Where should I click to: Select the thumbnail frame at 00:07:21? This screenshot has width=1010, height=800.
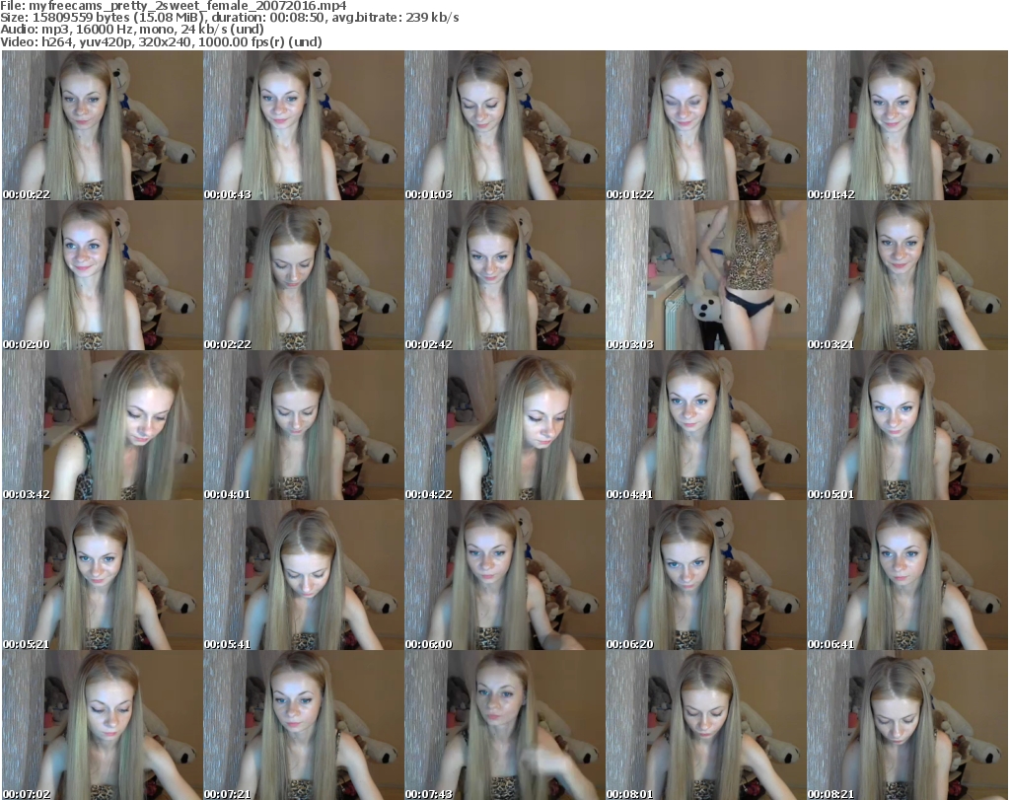pyautogui.click(x=304, y=725)
